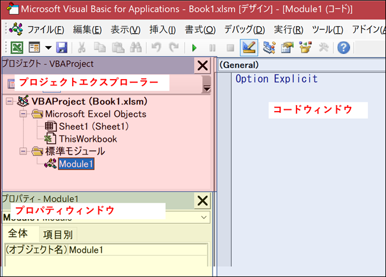Click the Cut scissors icon
This screenshot has height=277, width=386.
82,47
